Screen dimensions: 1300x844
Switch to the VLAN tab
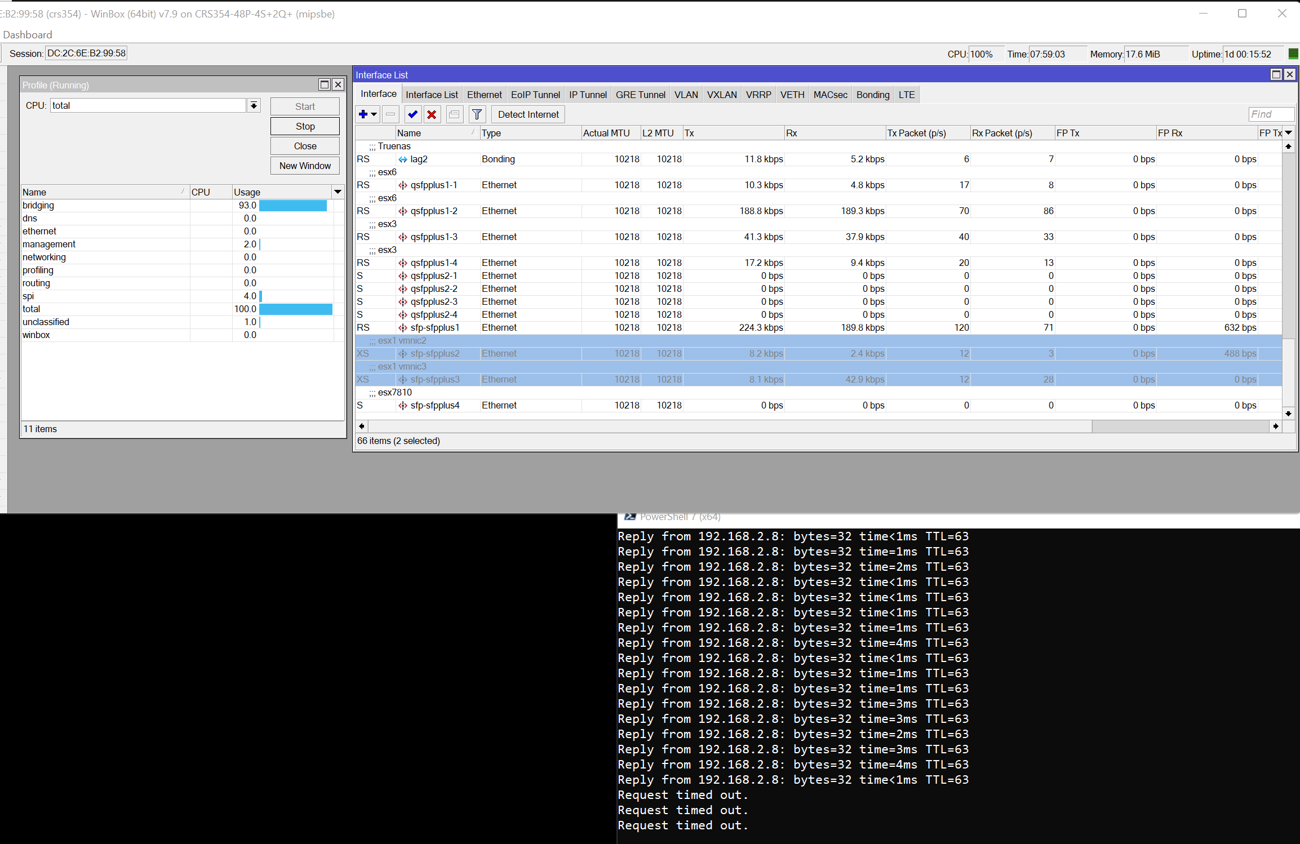(x=686, y=94)
